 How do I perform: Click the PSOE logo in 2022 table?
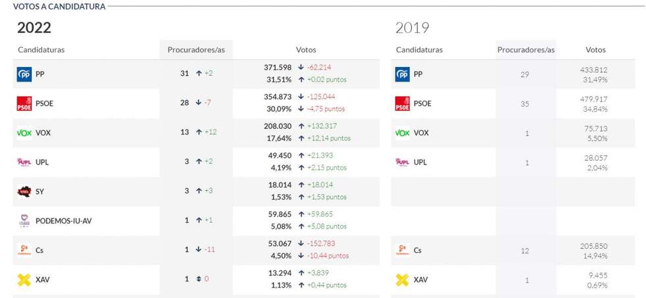(24, 103)
